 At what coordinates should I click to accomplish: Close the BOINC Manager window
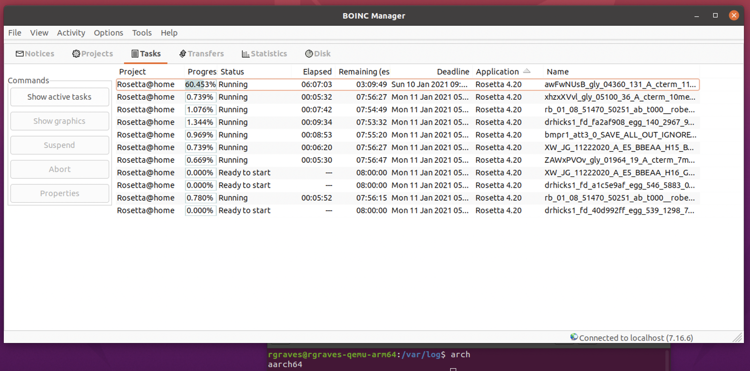(734, 15)
